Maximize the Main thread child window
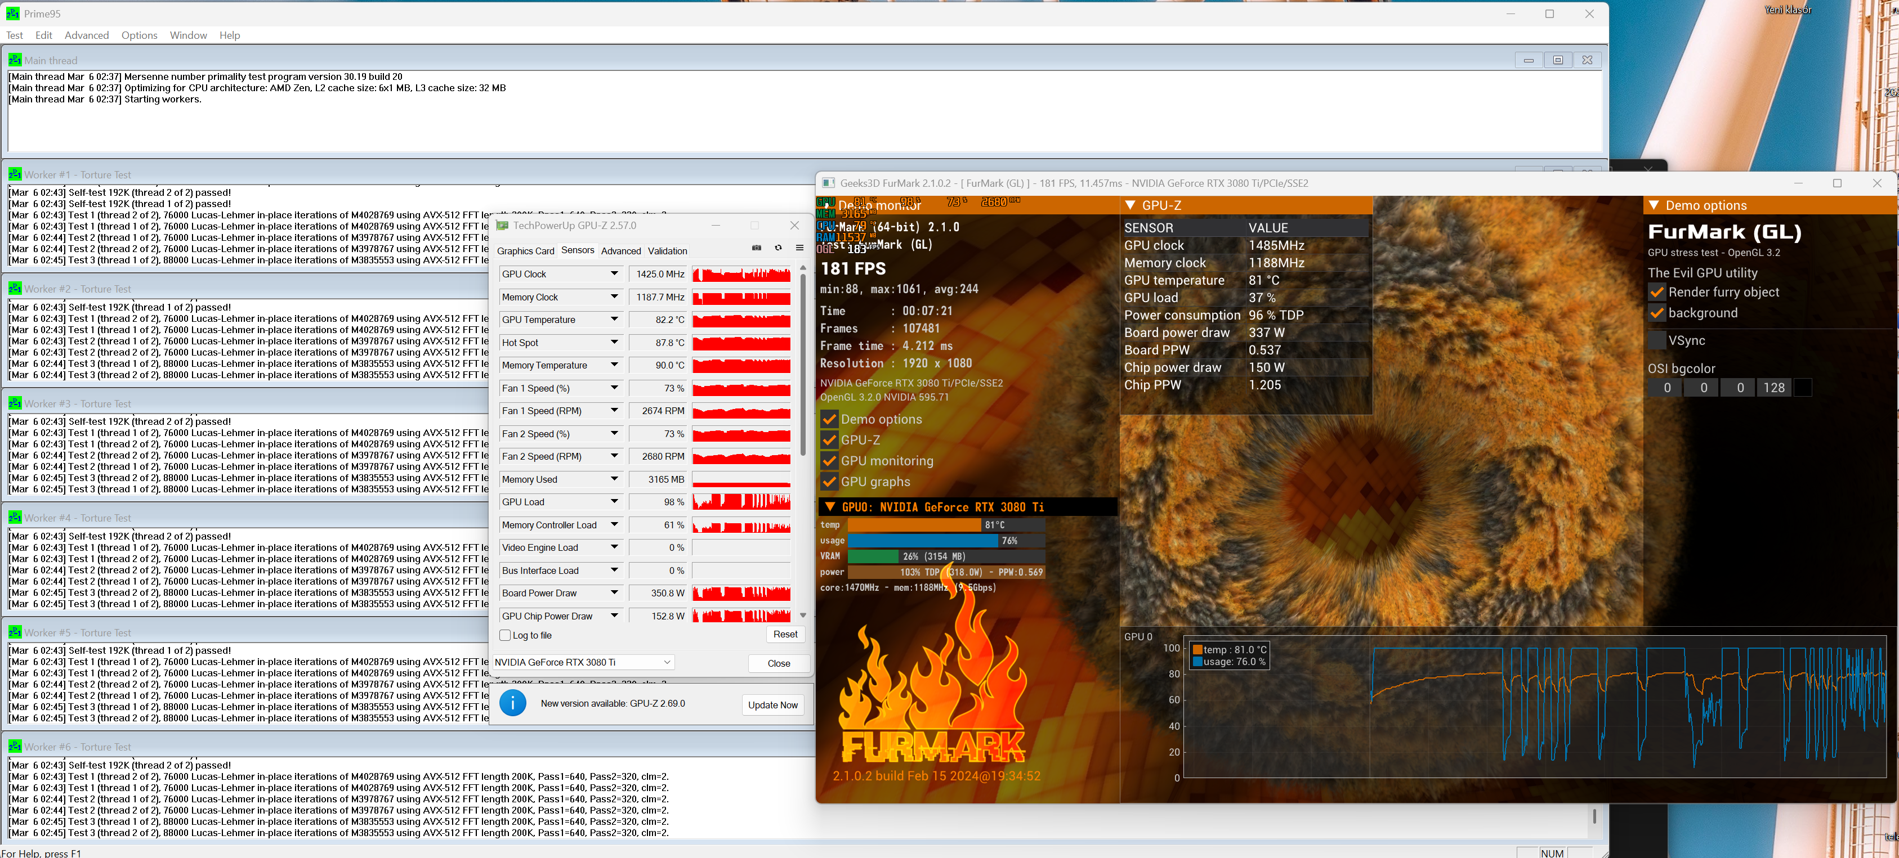Screen dimensions: 1899x858 click(x=1558, y=60)
